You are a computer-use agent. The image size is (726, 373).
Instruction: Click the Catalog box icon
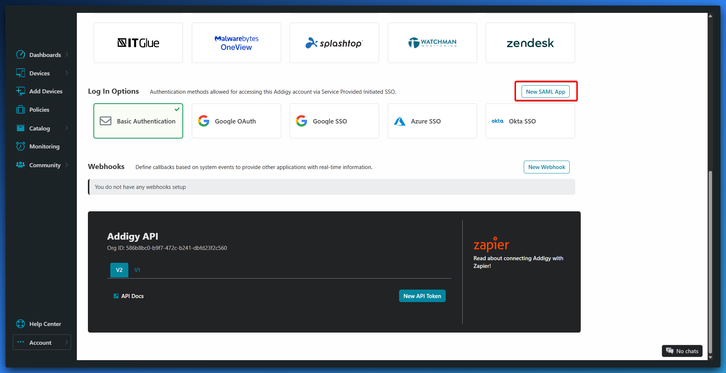(21, 128)
